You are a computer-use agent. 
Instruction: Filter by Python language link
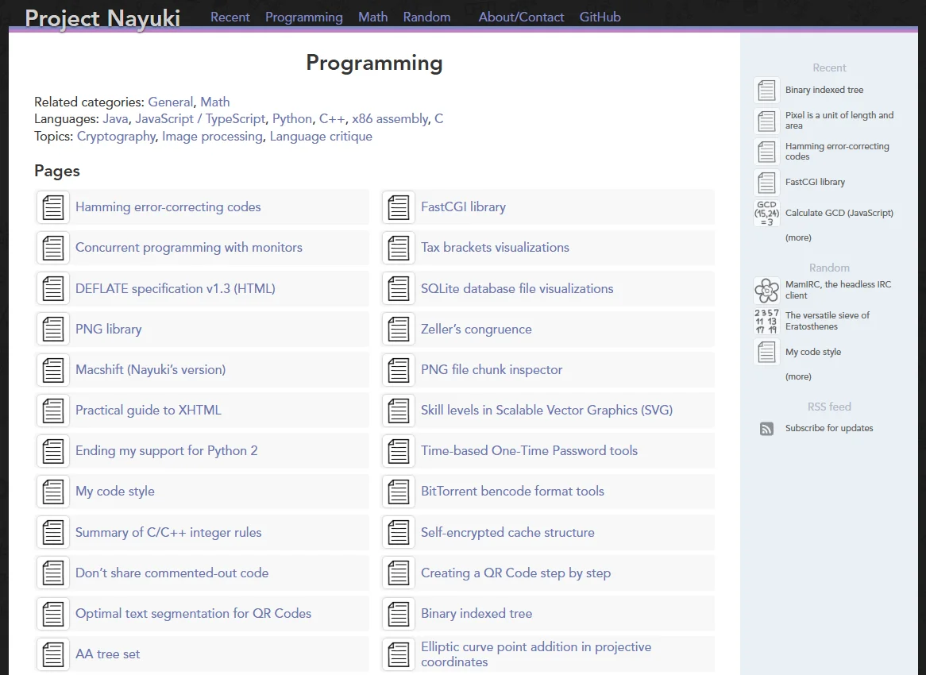point(292,119)
